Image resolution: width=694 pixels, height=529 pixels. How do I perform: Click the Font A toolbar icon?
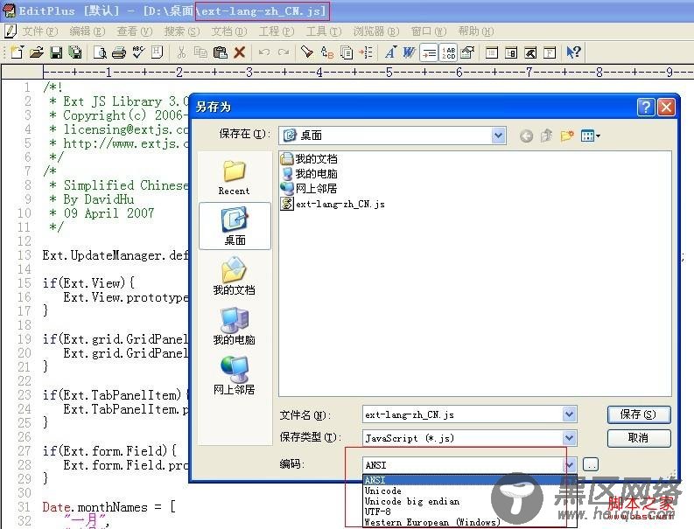[390, 52]
